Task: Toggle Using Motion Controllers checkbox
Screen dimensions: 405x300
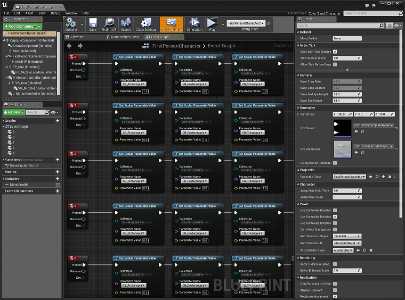Action: click(335, 163)
